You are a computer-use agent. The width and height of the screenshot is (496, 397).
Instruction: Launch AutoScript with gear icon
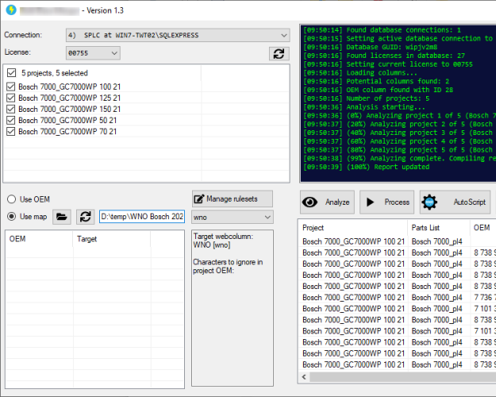click(x=455, y=202)
